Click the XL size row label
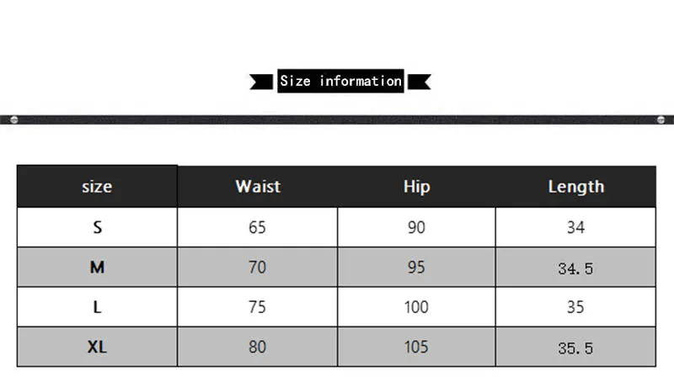This screenshot has height=387, width=674. 97,347
